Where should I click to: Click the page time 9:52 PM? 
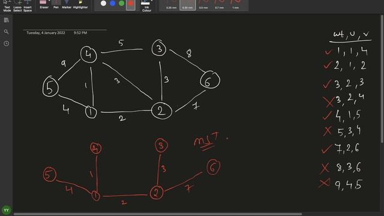point(80,33)
